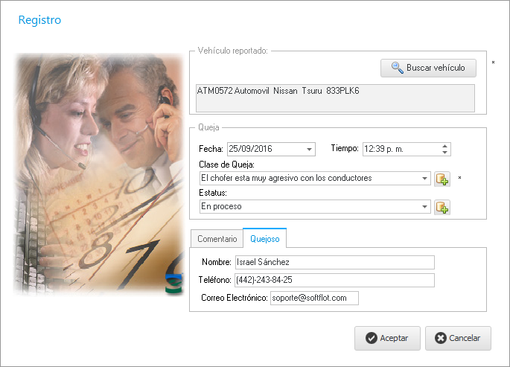Click the add icon beside Estatus
This screenshot has height=367, width=510.
point(442,207)
